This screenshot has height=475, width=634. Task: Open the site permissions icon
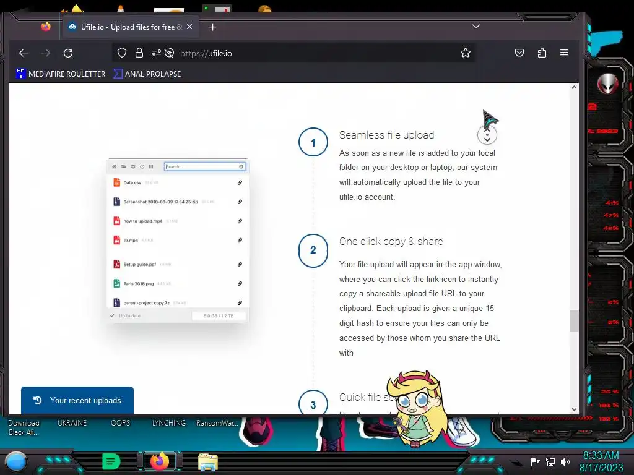click(156, 53)
